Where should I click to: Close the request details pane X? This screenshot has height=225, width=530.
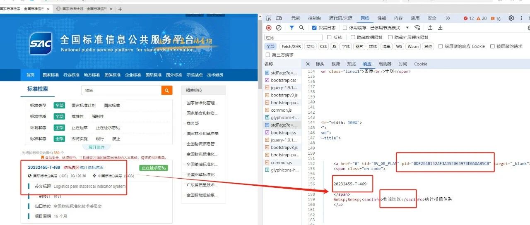coord(308,64)
